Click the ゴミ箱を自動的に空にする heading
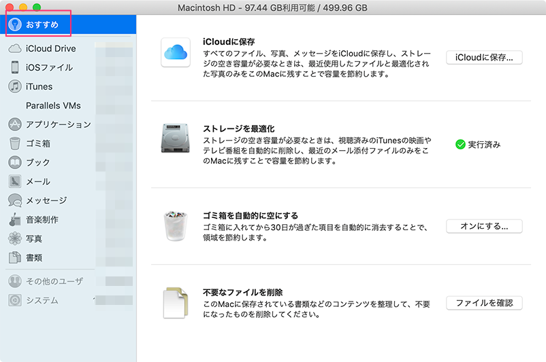Viewport: 546px width, 362px height. (251, 215)
